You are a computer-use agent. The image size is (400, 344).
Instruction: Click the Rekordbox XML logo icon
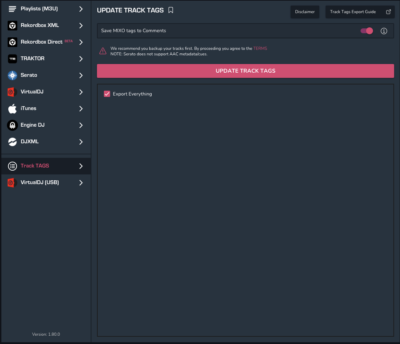click(12, 26)
